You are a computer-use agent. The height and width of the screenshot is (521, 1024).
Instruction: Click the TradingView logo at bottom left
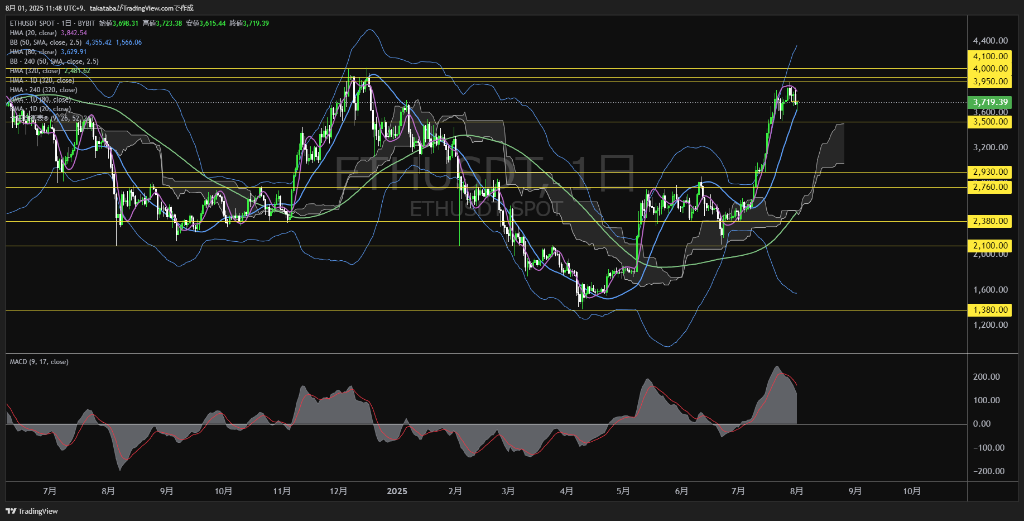click(x=32, y=511)
